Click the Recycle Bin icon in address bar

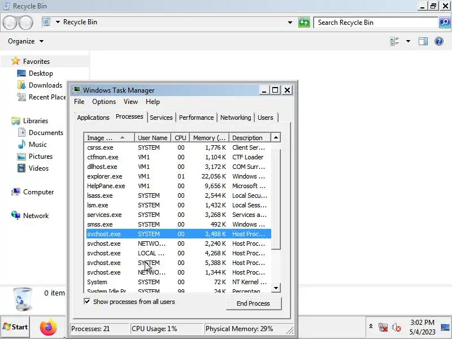point(46,22)
